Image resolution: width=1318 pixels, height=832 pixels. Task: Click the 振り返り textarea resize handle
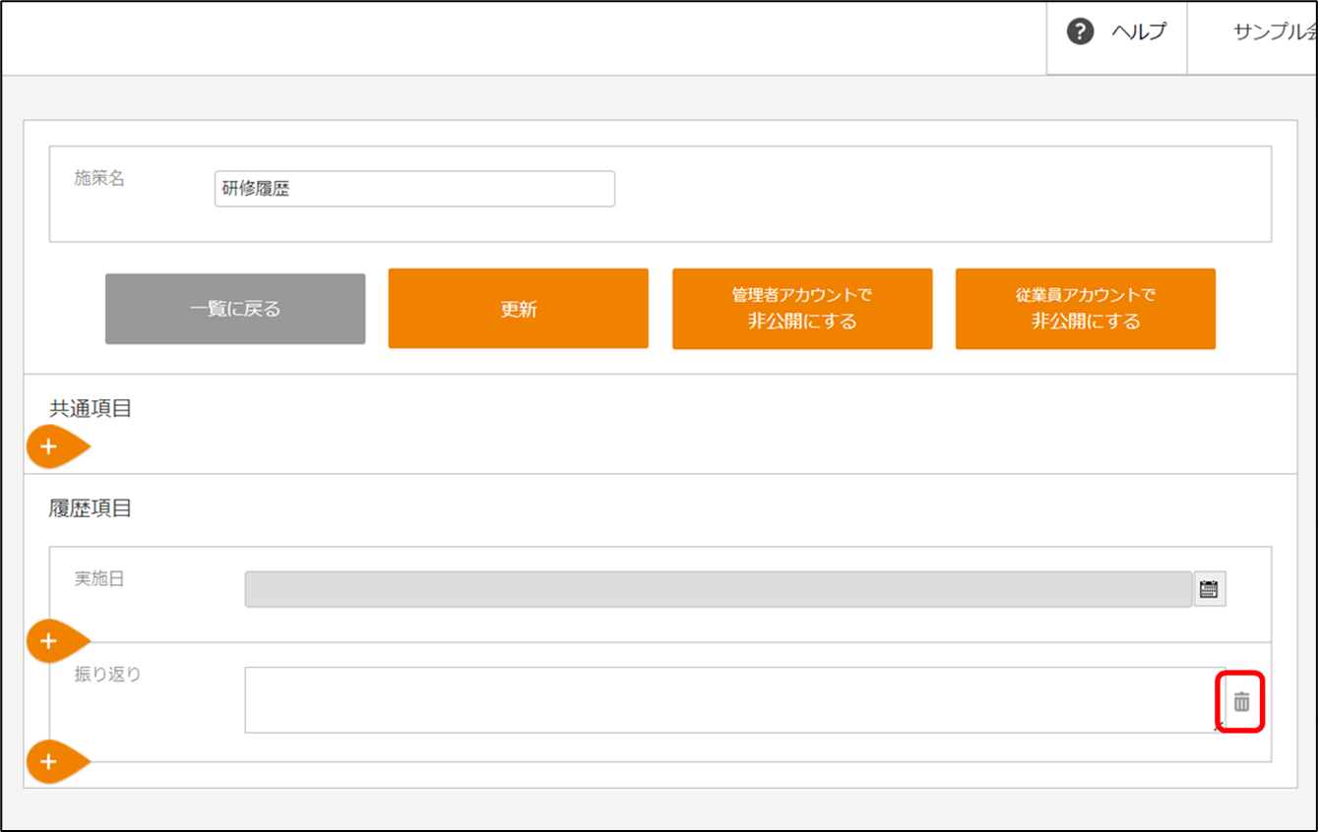[x=1219, y=728]
